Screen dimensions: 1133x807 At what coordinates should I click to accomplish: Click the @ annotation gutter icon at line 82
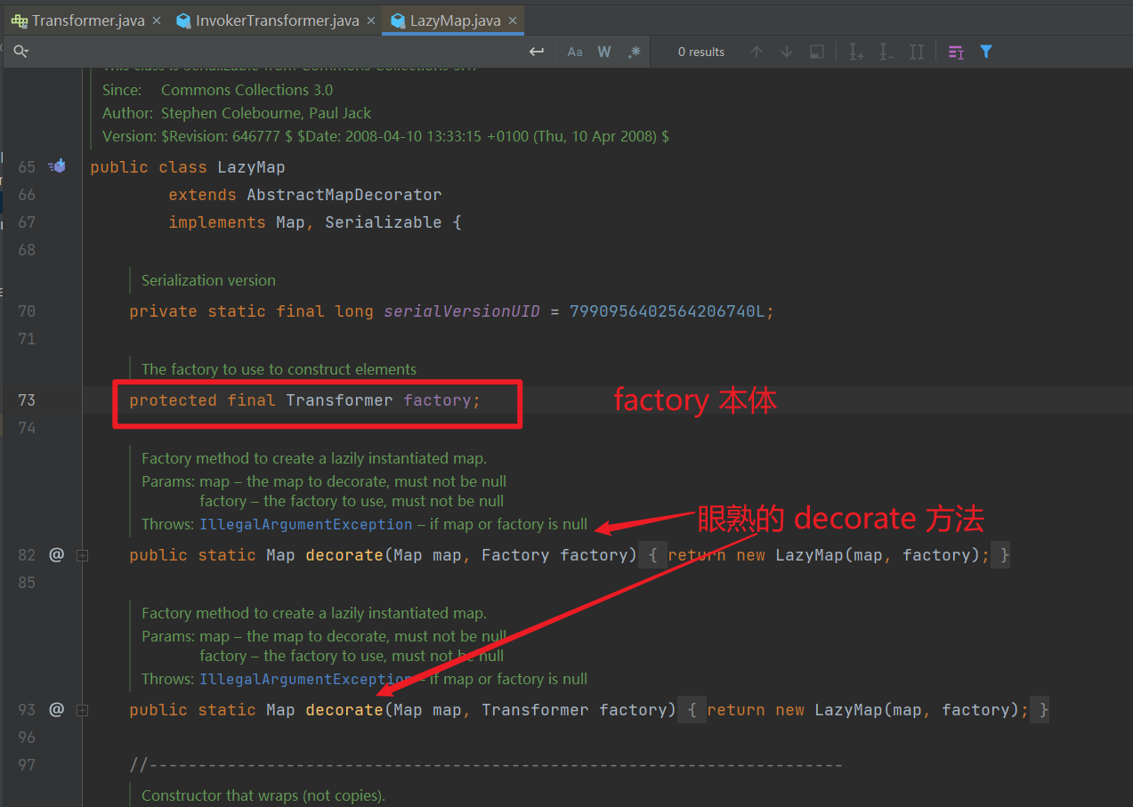click(56, 554)
